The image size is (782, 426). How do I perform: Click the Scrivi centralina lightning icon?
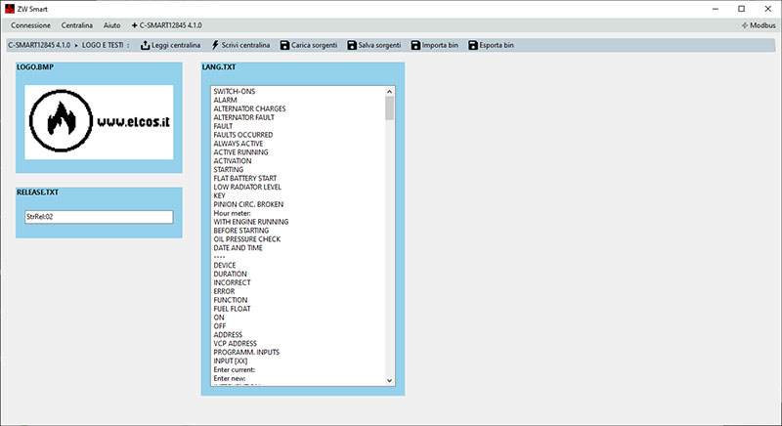[215, 45]
